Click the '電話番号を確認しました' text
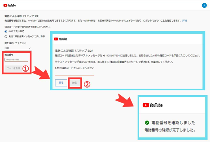Viewport: 210px width, 142px height. [x=173, y=123]
